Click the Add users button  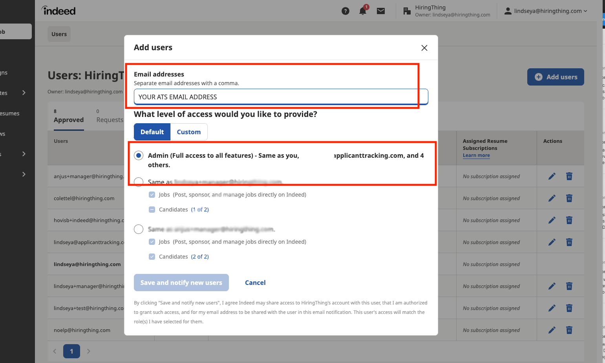click(x=556, y=77)
